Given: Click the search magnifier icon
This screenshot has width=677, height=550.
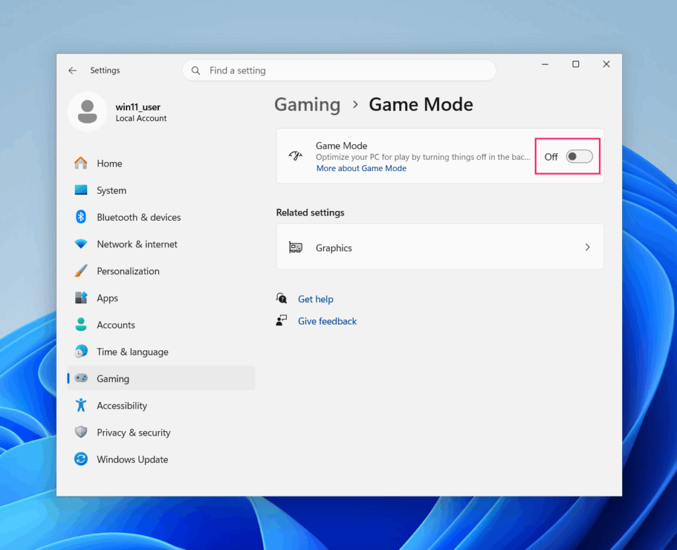Looking at the screenshot, I should (x=196, y=70).
